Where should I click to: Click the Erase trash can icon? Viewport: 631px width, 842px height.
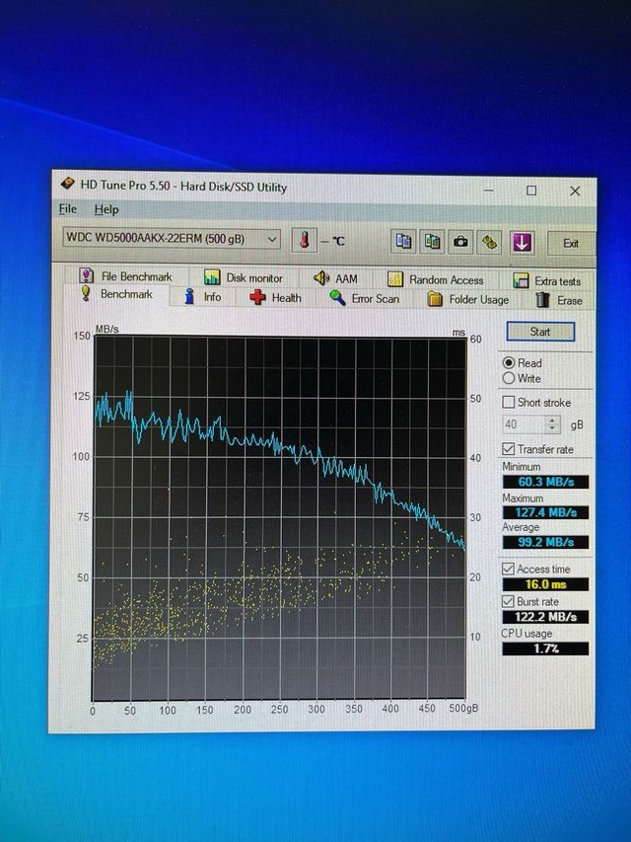[x=543, y=300]
